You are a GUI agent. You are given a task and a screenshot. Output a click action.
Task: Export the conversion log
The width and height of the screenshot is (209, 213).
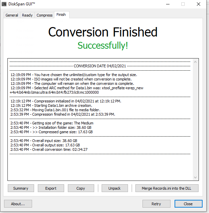click(x=51, y=188)
